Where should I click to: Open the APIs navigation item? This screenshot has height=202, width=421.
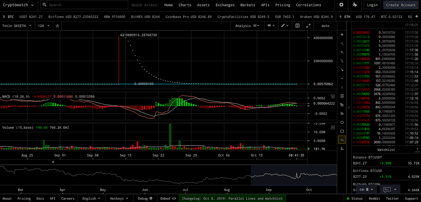[265, 5]
